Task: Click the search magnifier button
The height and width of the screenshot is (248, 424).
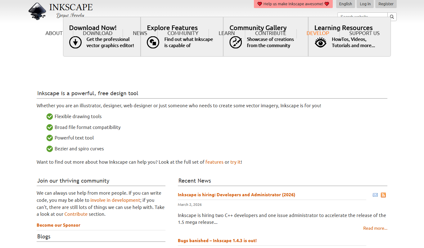Action: pos(392,17)
